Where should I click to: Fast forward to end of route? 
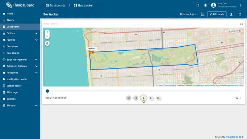point(158,98)
